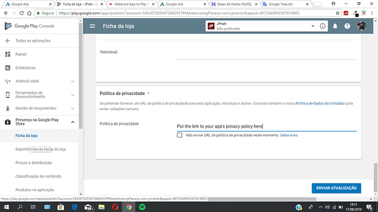The width and height of the screenshot is (378, 212).
Task: Expand Gestão de lançamentos menu
Action: pos(73,108)
